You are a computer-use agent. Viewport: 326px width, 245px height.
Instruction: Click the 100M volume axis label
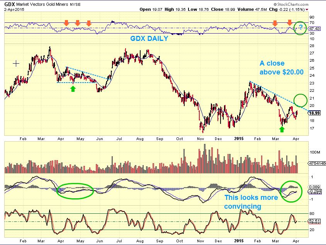315,152
